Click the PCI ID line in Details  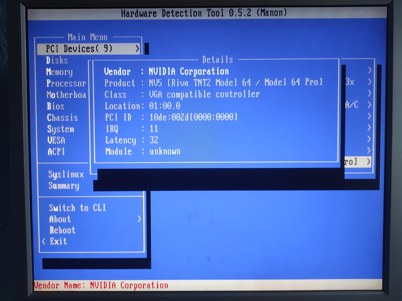[x=171, y=117]
